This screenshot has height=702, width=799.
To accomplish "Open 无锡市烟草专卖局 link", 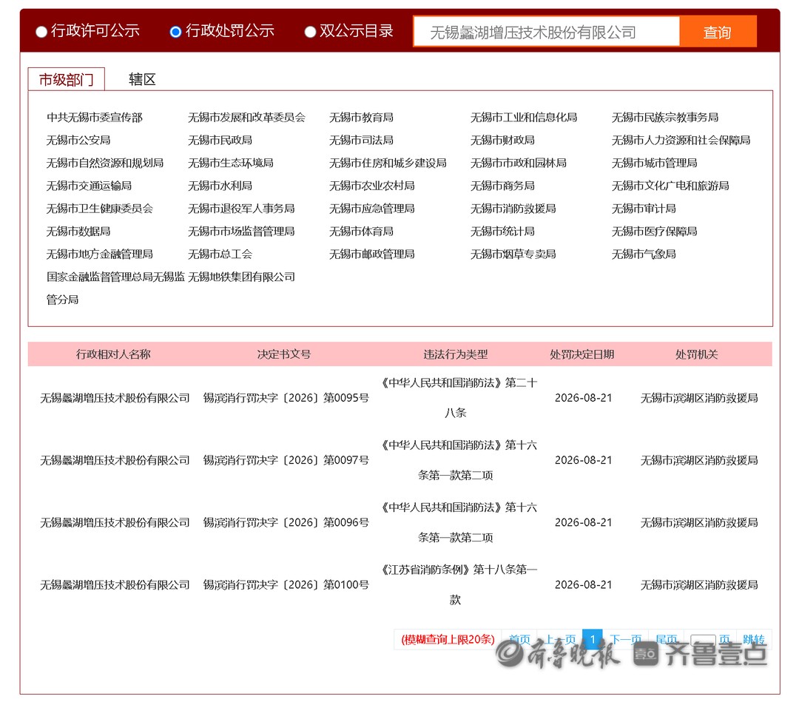I will click(513, 254).
